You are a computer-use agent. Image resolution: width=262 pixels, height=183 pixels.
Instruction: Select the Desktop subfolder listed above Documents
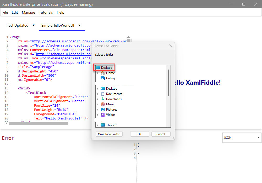(112, 89)
